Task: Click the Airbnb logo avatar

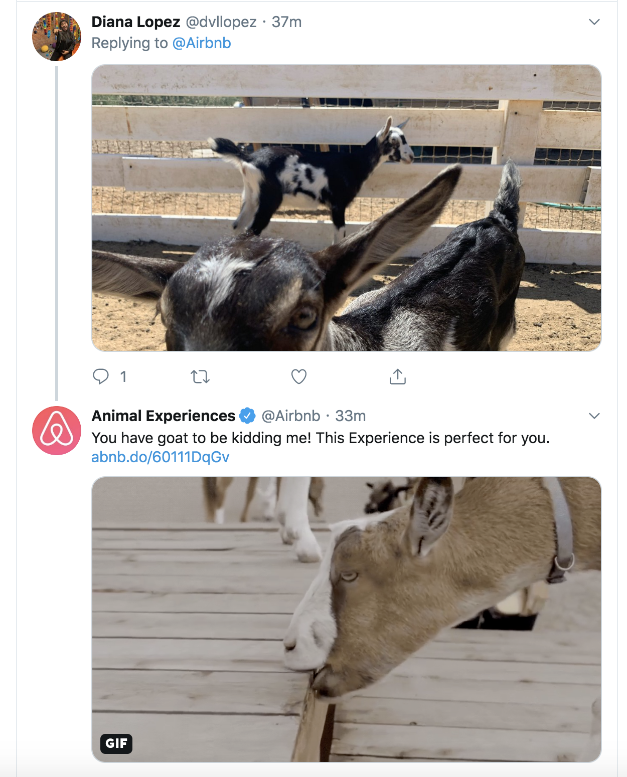Action: coord(57,431)
